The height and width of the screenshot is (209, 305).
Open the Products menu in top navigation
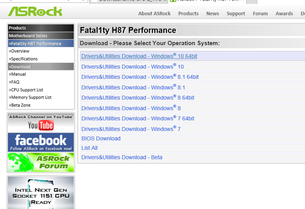(x=188, y=14)
